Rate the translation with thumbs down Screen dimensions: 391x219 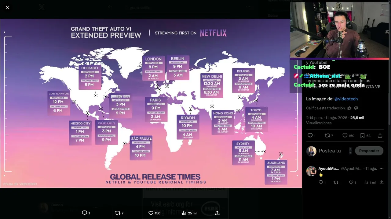click(356, 108)
